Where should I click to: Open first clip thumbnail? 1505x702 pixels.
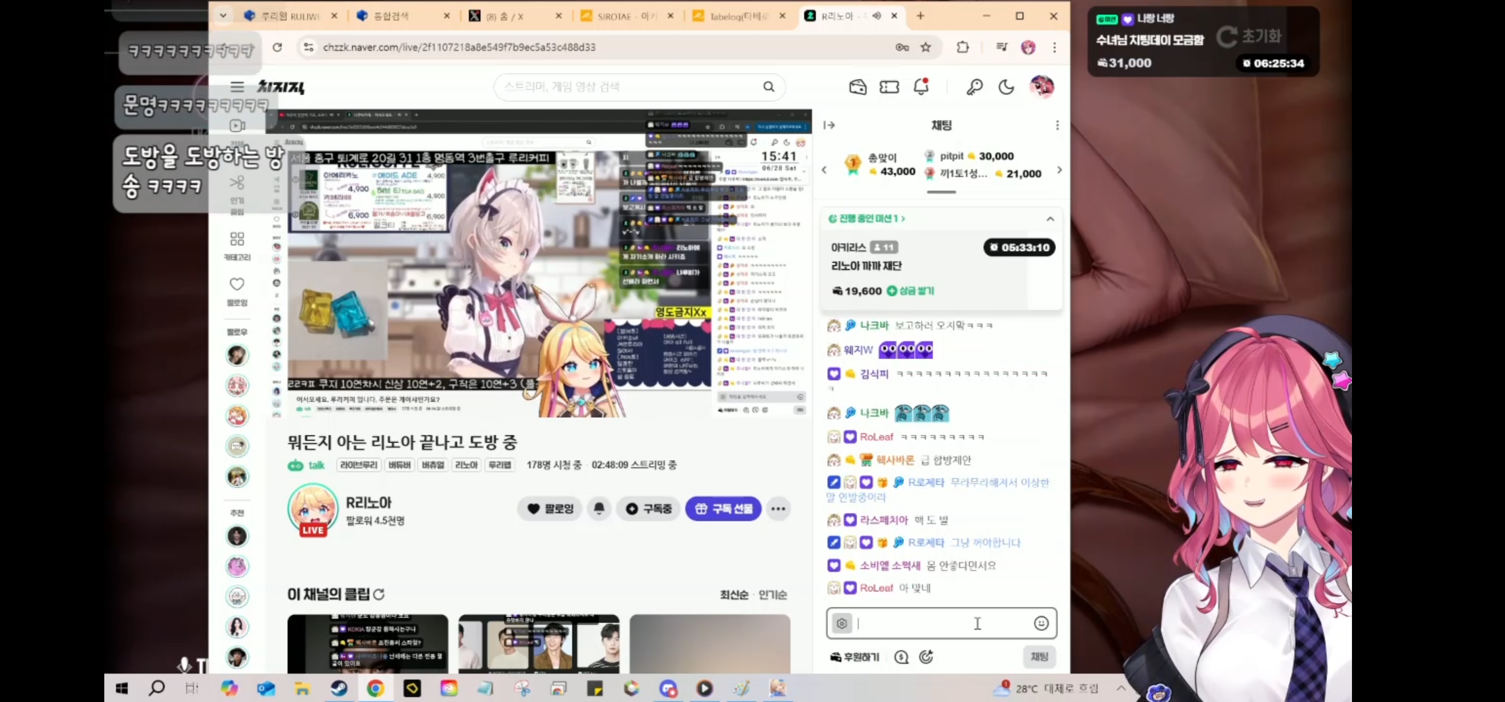(x=367, y=643)
